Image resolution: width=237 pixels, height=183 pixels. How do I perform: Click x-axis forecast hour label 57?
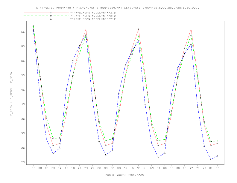(158, 168)
